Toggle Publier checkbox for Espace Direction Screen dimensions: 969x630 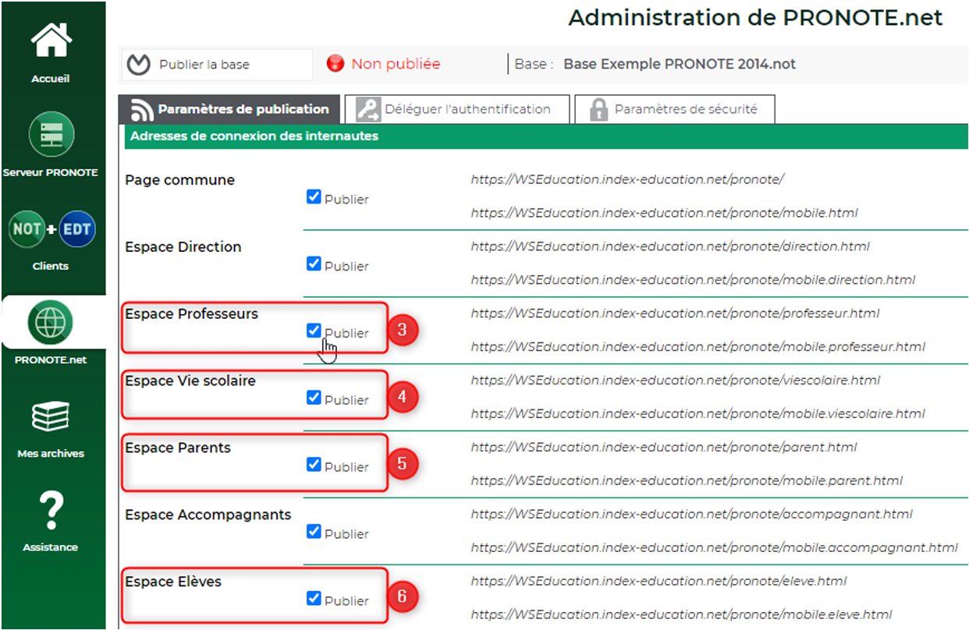(314, 264)
